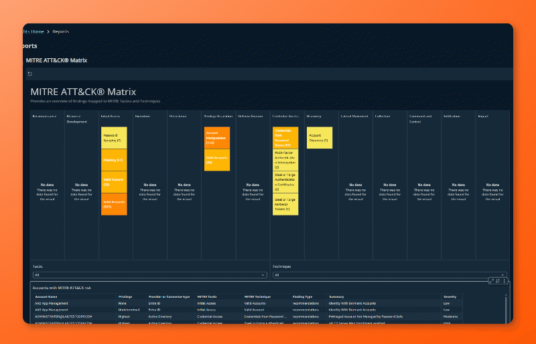Click the Lateral Movement column header

tap(354, 116)
